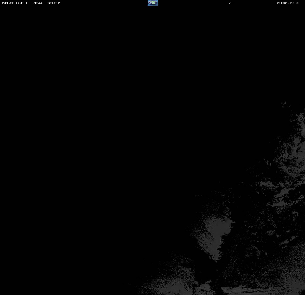305x295 pixels.
Task: Click the 201001211030 timestamp
Action: click(287, 3)
